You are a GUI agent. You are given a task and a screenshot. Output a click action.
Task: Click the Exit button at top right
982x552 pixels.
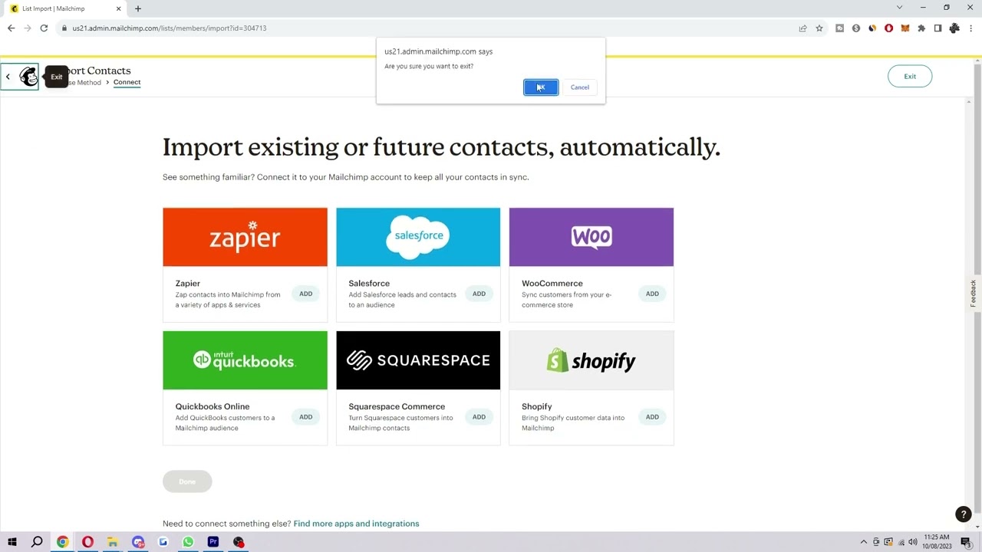point(910,77)
